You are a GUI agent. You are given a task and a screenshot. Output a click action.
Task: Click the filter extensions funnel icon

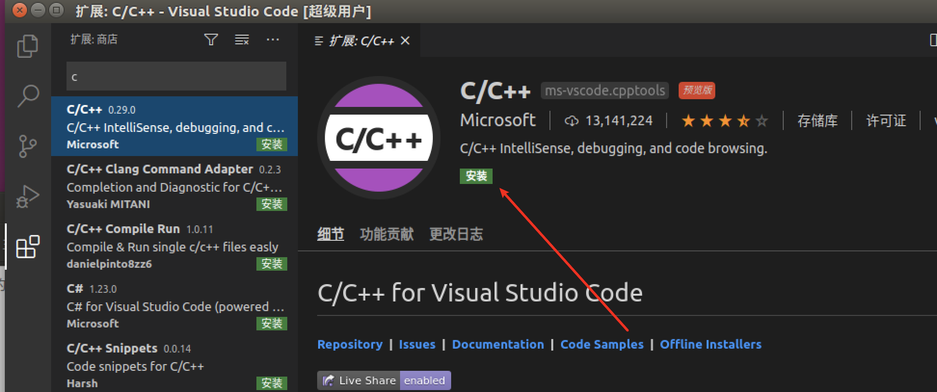point(211,39)
